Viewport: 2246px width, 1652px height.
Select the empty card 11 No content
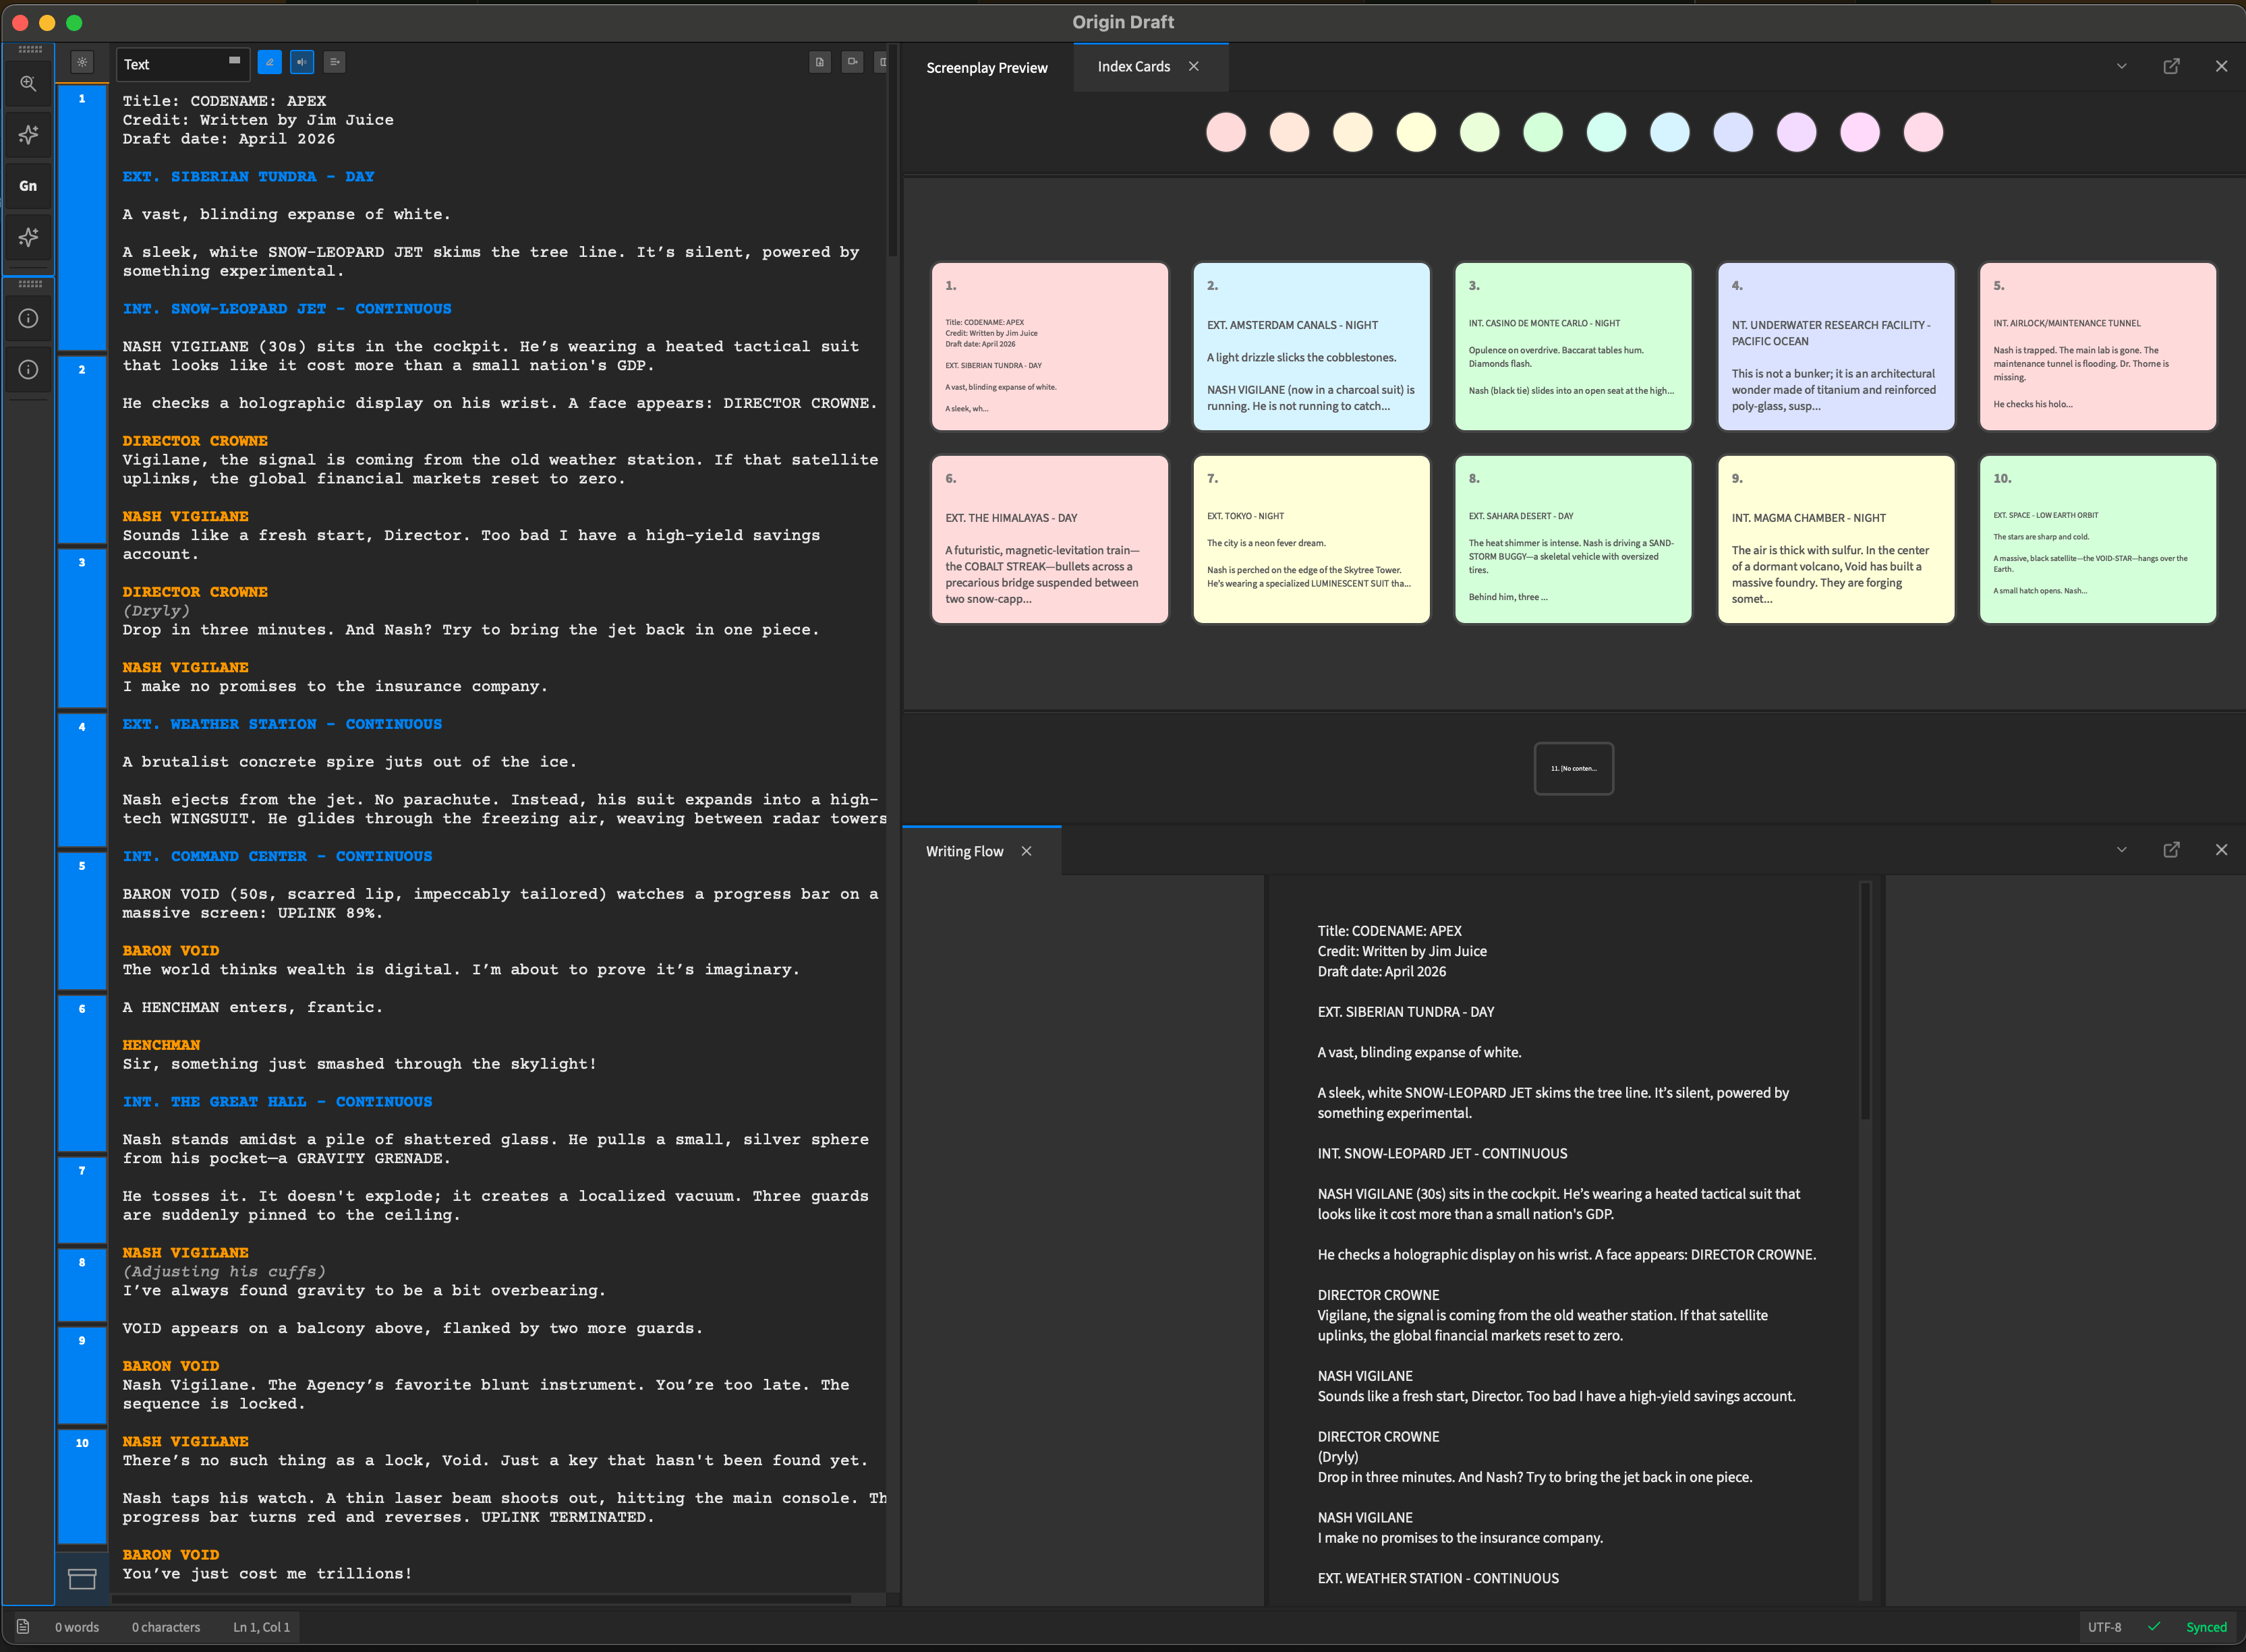[x=1573, y=768]
